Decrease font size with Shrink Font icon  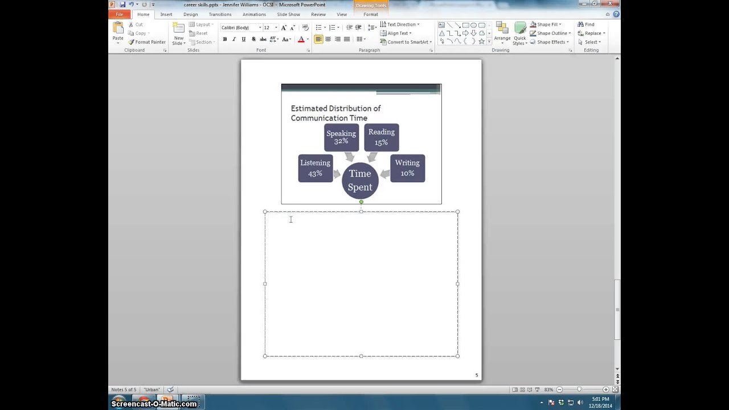pos(292,27)
